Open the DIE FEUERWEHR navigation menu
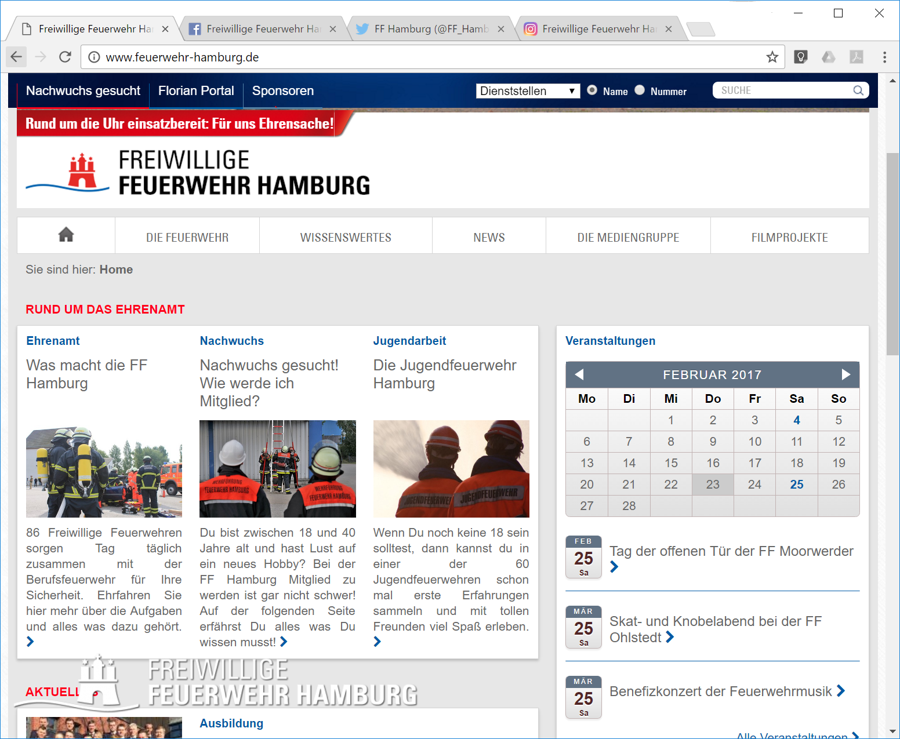 coord(187,238)
